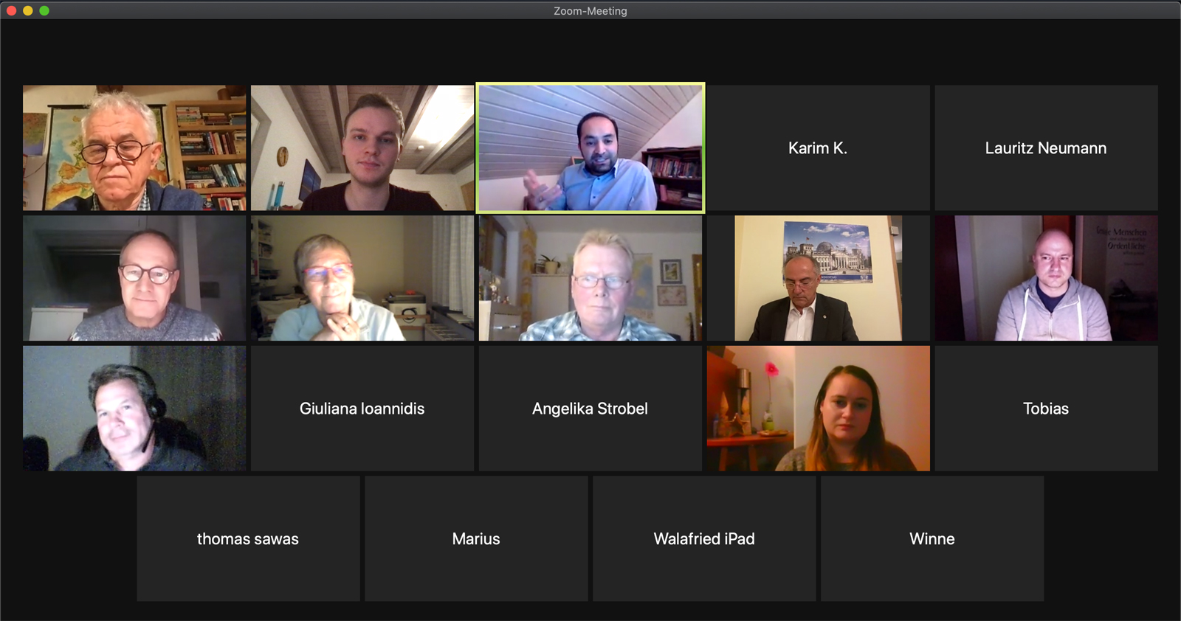Click the Marius participant tile
Screen dimensions: 1181x621
click(476, 538)
